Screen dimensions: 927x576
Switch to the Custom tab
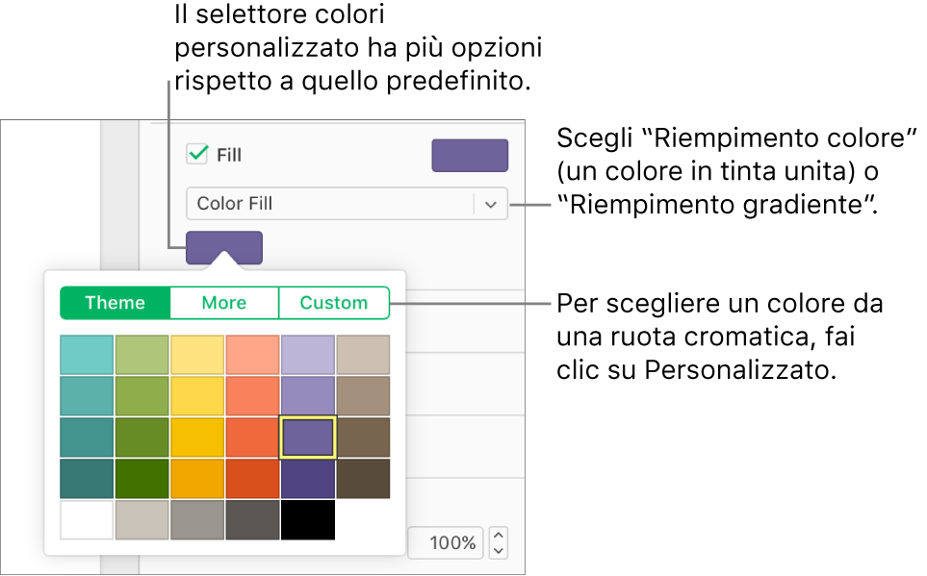(333, 302)
